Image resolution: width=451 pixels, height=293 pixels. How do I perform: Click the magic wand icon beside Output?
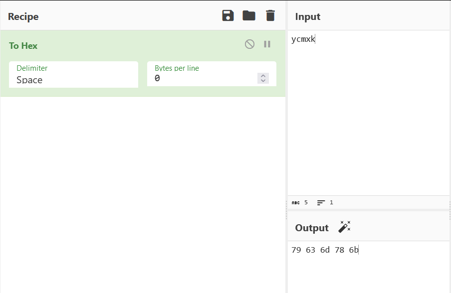click(x=344, y=227)
